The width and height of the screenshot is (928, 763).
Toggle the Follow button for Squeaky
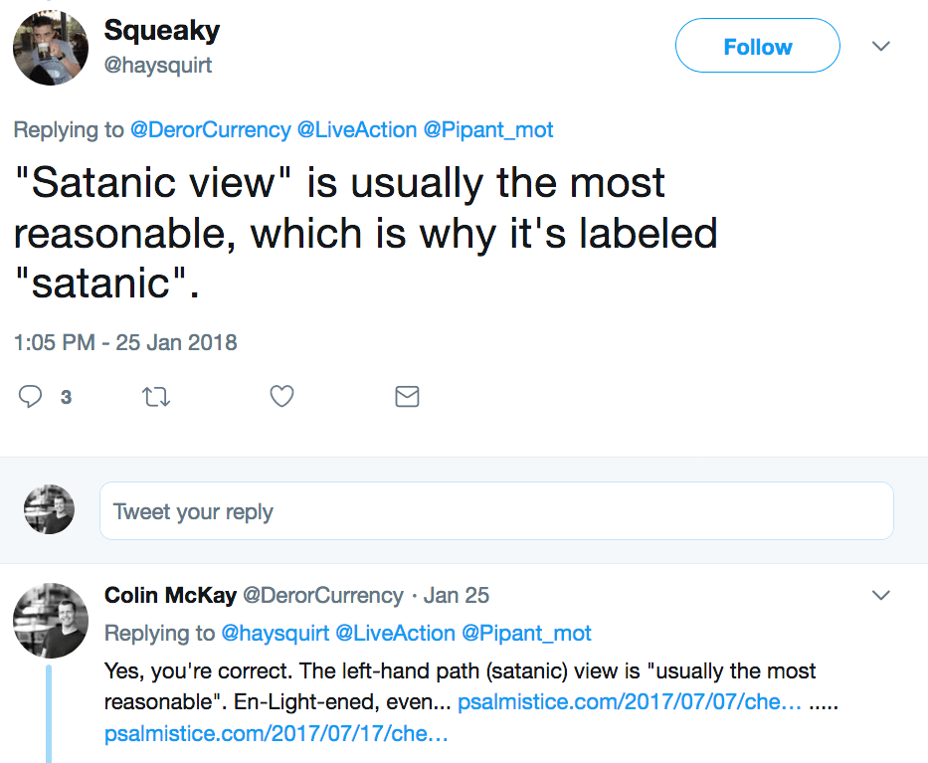(x=757, y=46)
